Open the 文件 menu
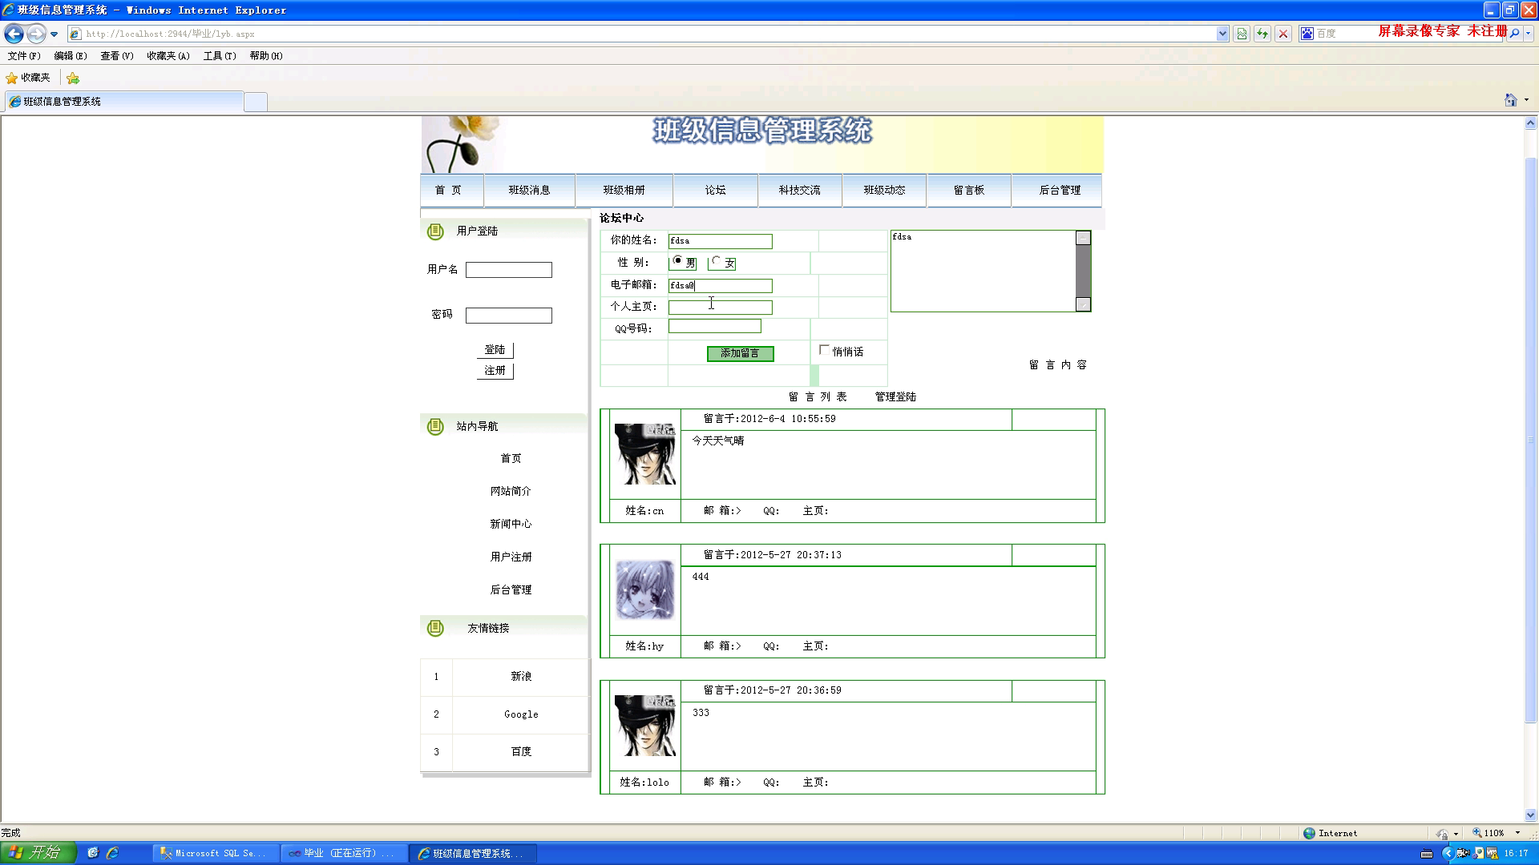This screenshot has height=865, width=1539. pos(24,56)
